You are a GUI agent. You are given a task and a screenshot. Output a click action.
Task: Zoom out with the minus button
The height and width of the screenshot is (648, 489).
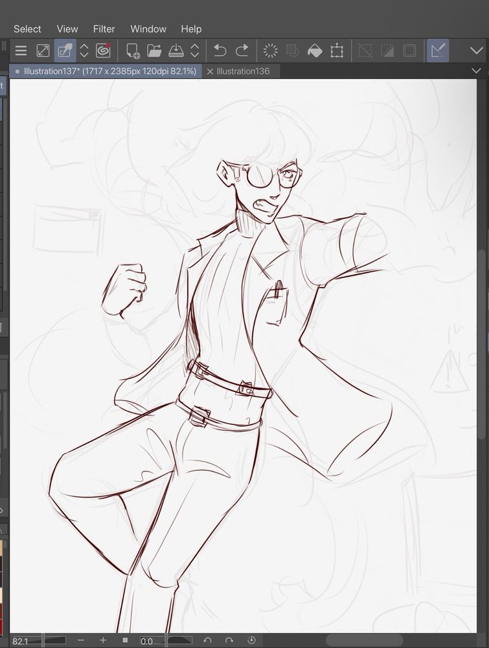[81, 641]
